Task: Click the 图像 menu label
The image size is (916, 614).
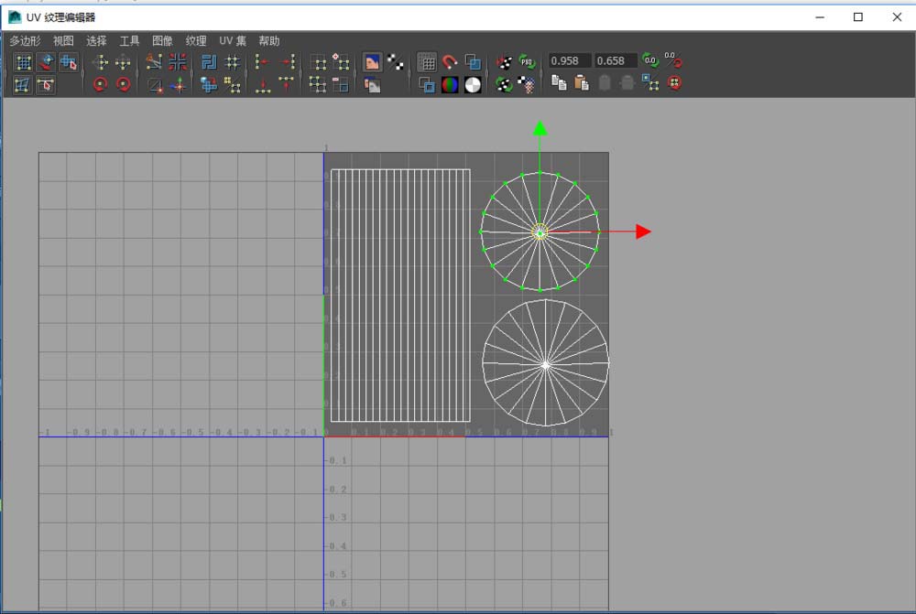Action: pyautogui.click(x=162, y=41)
